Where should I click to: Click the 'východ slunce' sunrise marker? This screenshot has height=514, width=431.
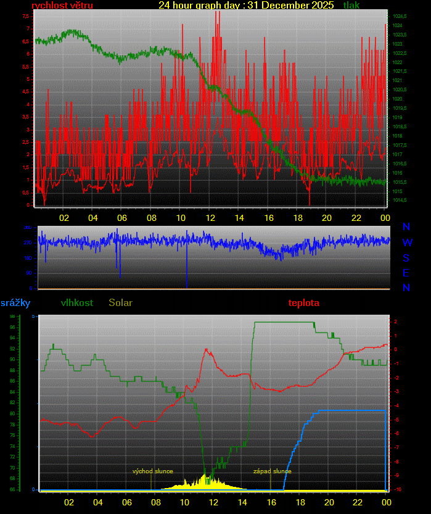point(153,471)
